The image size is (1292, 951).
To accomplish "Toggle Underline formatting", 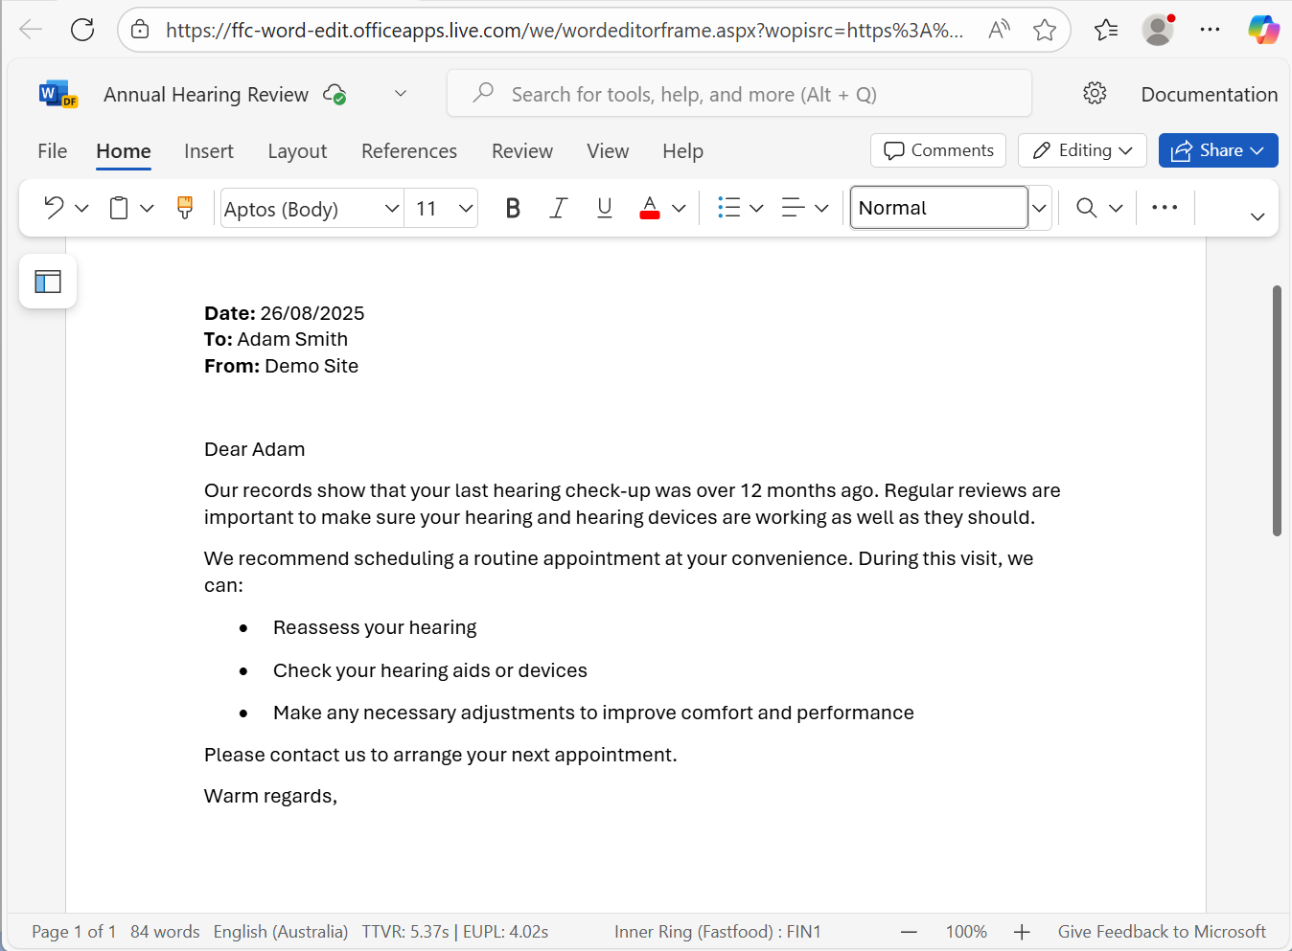I will tap(604, 208).
